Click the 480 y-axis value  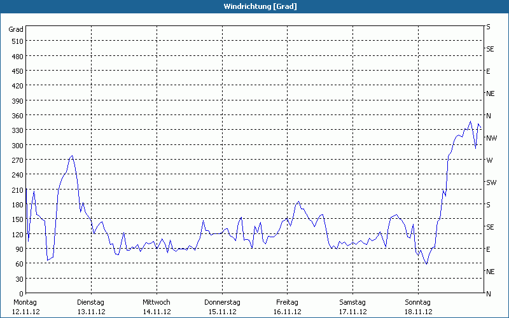tap(18, 57)
